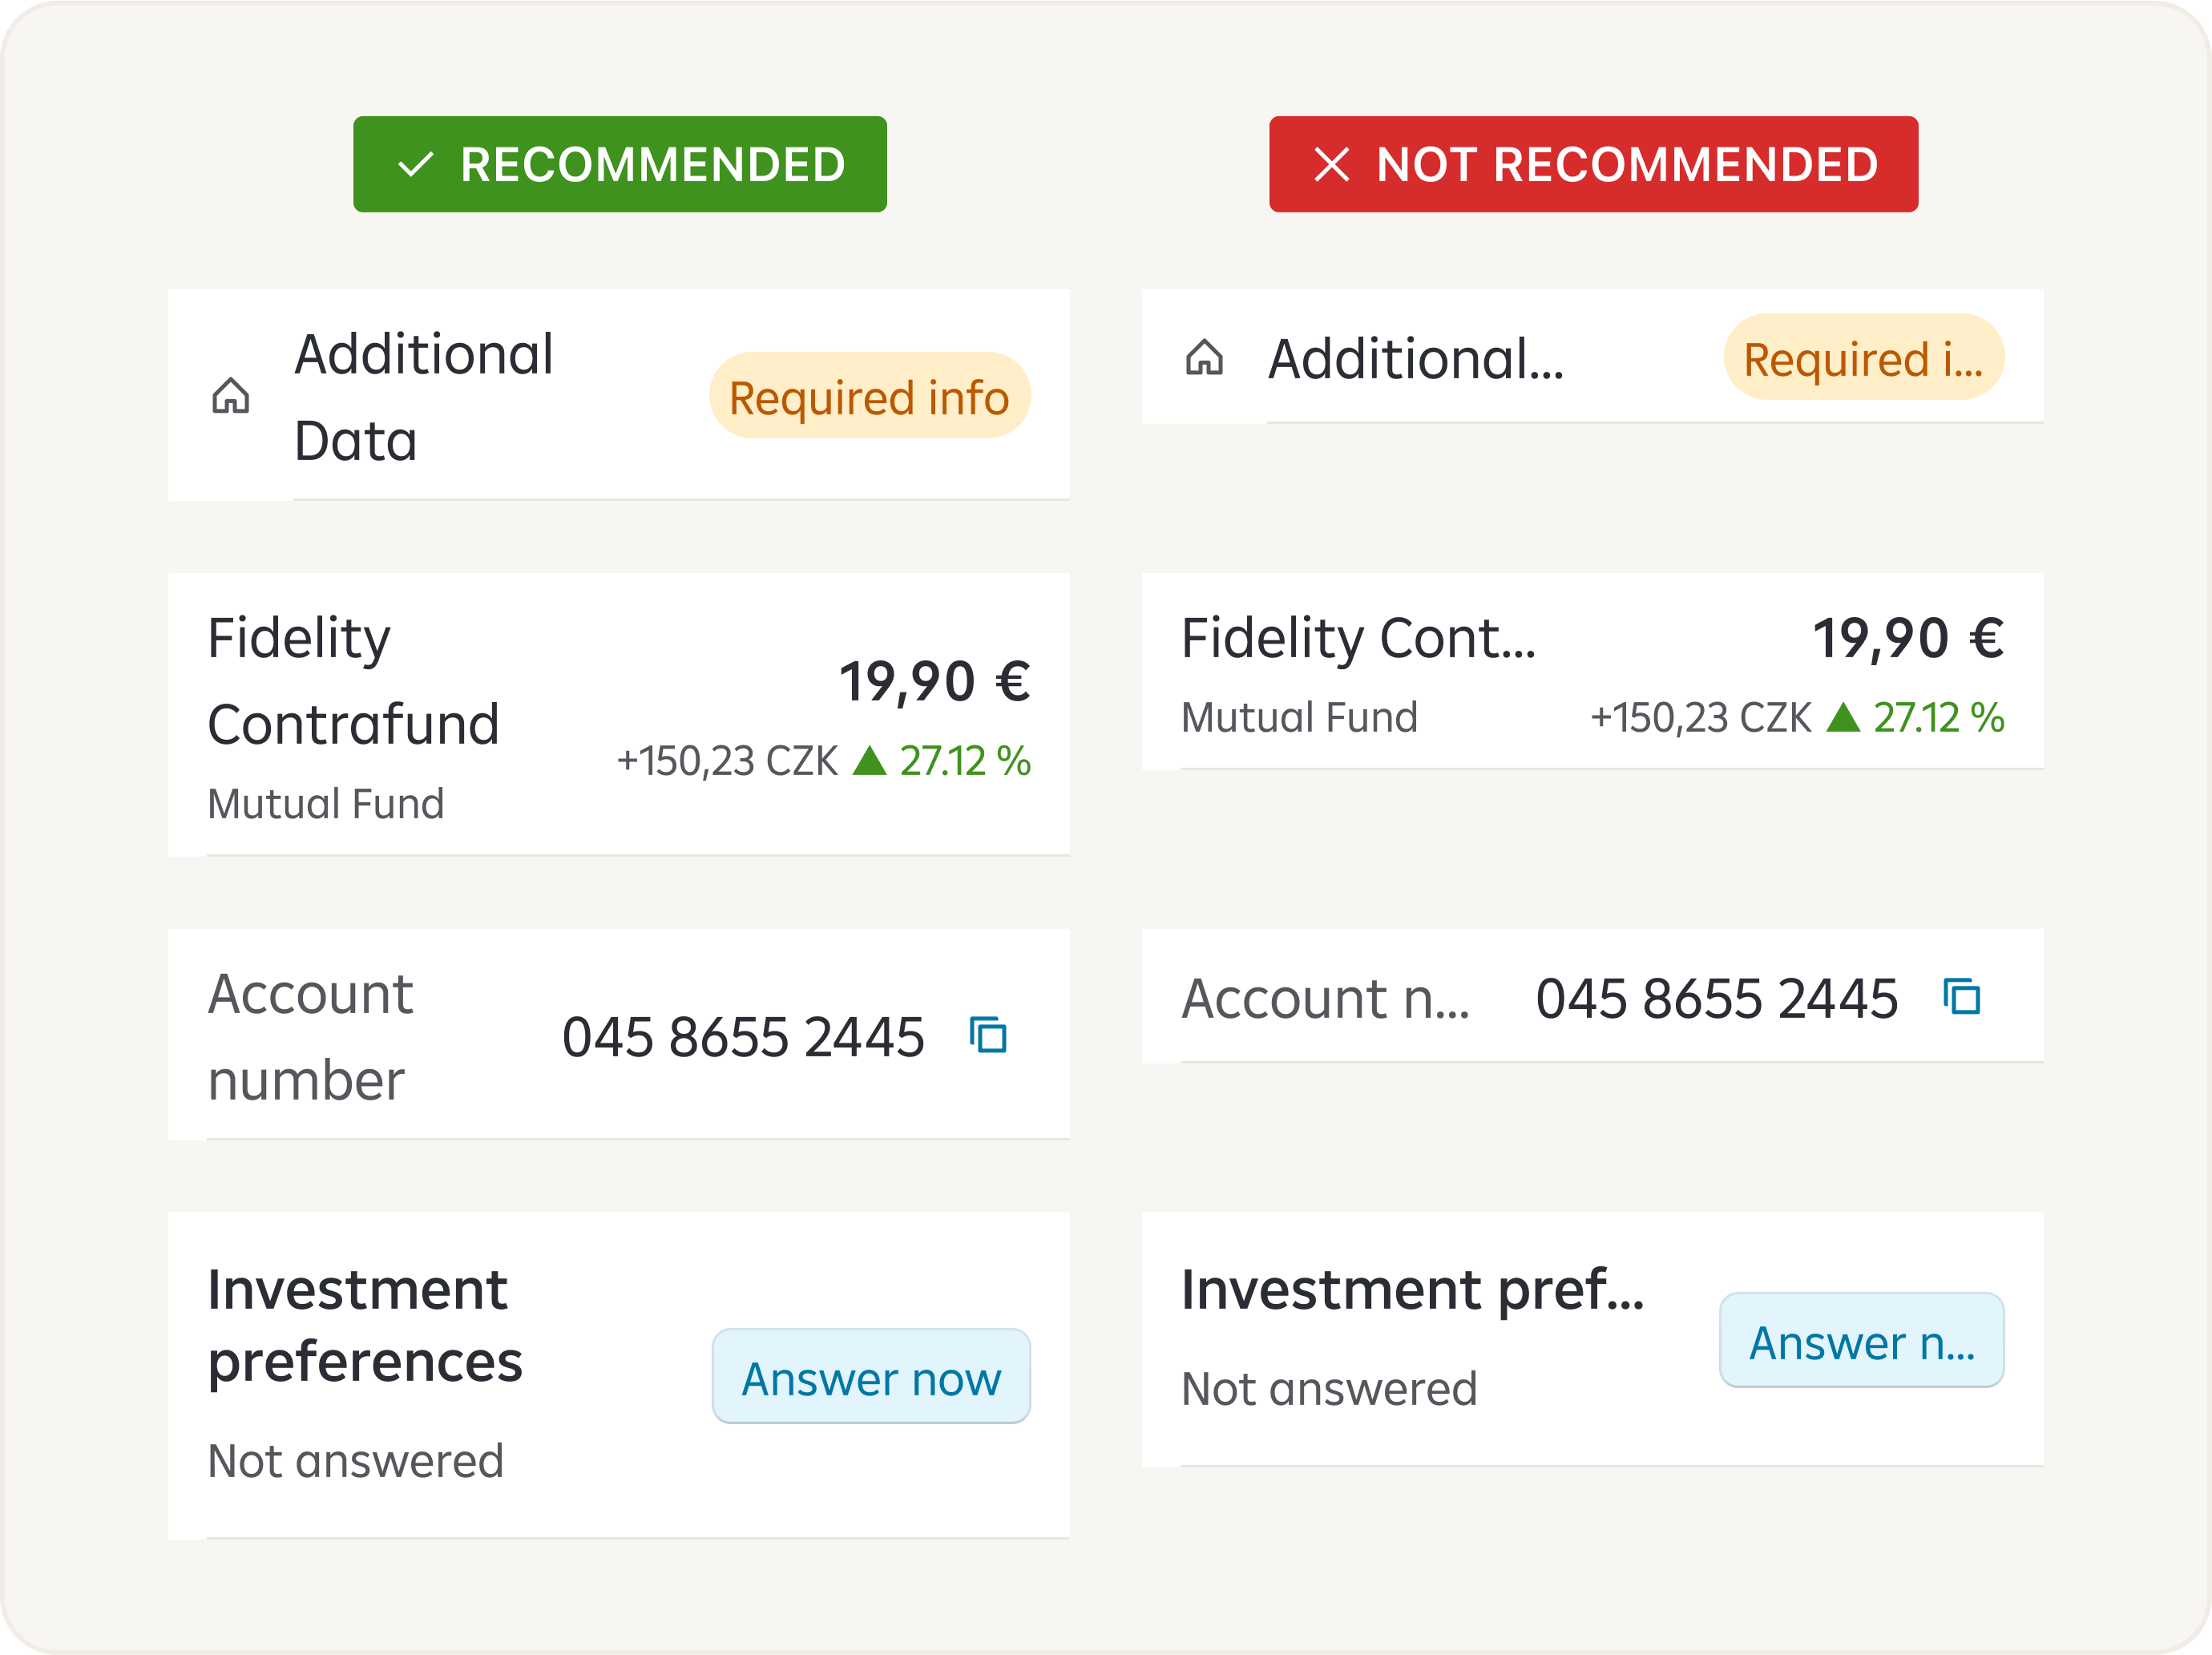Click the home icon beside truncated 'Additional...'
The width and height of the screenshot is (2212, 1655).
click(1204, 357)
